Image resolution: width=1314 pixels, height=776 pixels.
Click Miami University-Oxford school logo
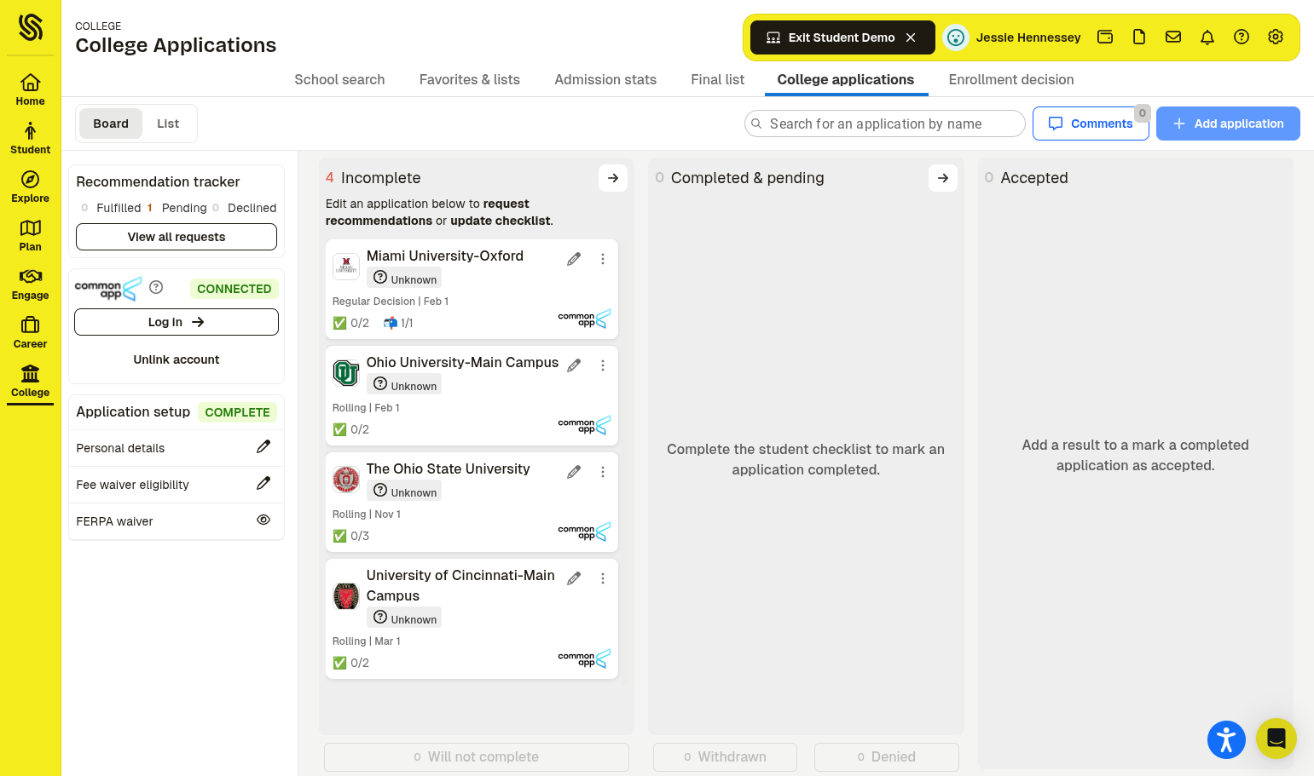tap(346, 267)
